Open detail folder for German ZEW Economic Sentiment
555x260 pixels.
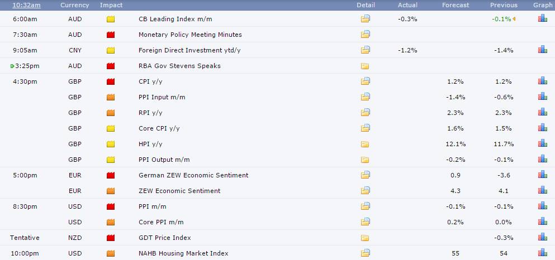pos(366,175)
